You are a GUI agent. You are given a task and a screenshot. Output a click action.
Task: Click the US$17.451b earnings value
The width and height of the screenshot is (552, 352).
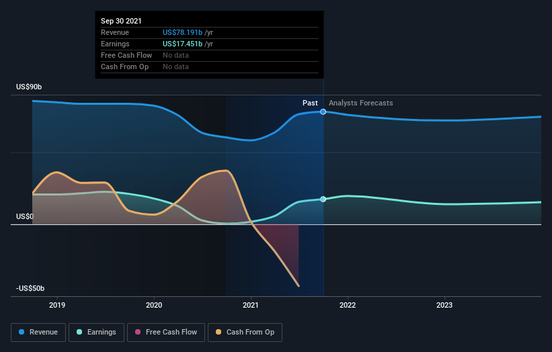tap(182, 44)
